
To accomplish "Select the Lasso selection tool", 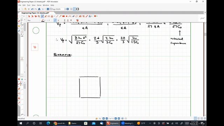I will (x=77, y=16).
